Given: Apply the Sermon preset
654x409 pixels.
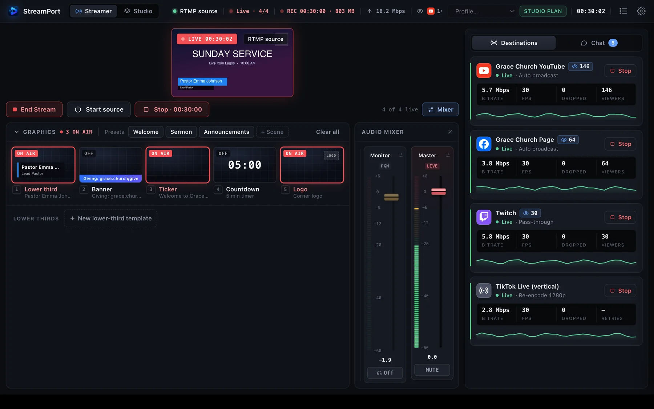Looking at the screenshot, I should [x=181, y=132].
